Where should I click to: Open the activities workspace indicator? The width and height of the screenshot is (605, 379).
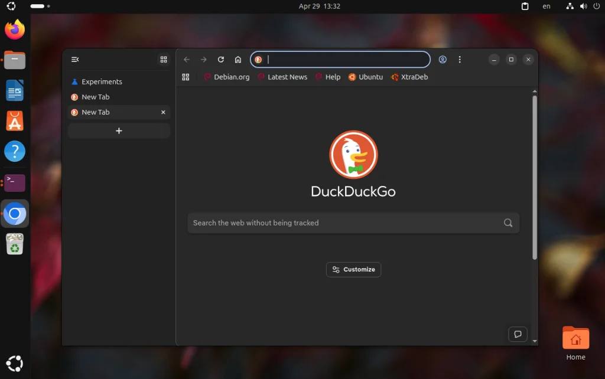(x=40, y=6)
